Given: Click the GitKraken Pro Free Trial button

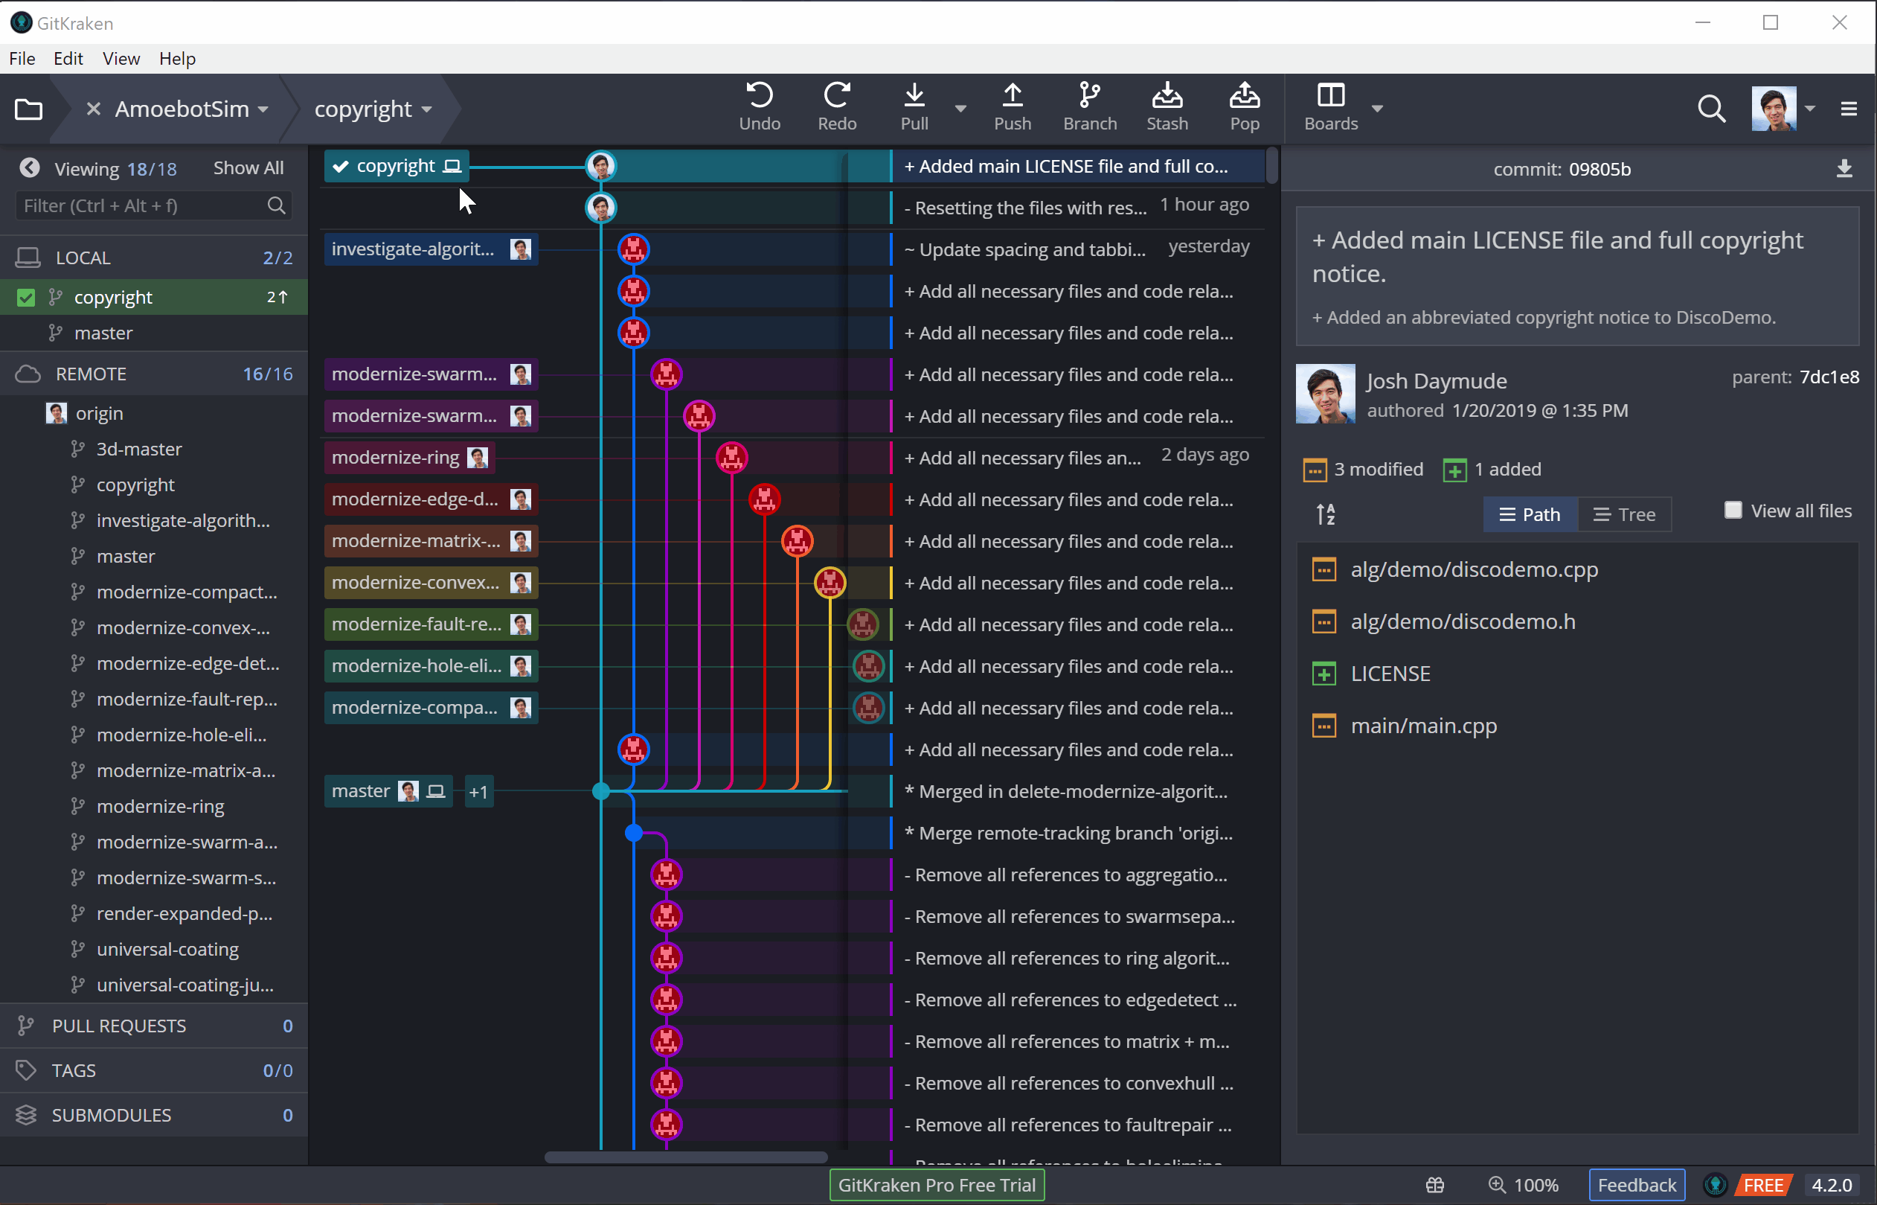Looking at the screenshot, I should (x=936, y=1185).
